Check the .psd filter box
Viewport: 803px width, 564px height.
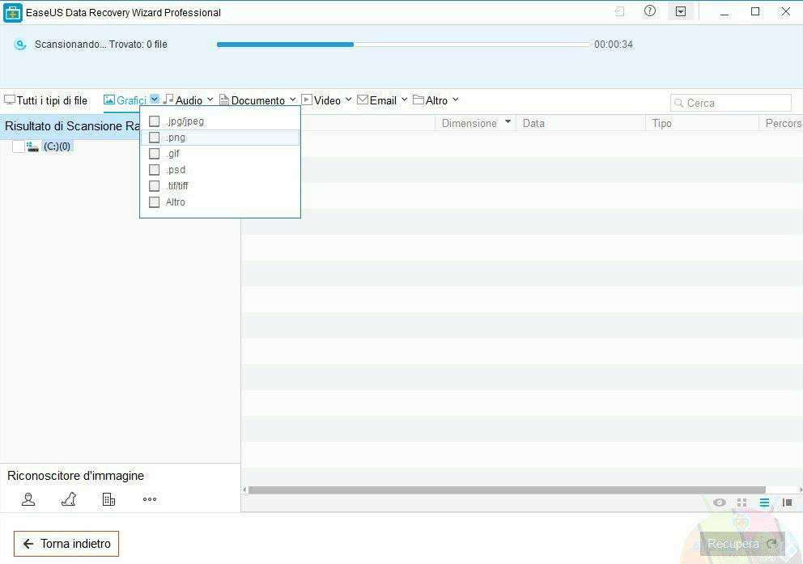[154, 169]
